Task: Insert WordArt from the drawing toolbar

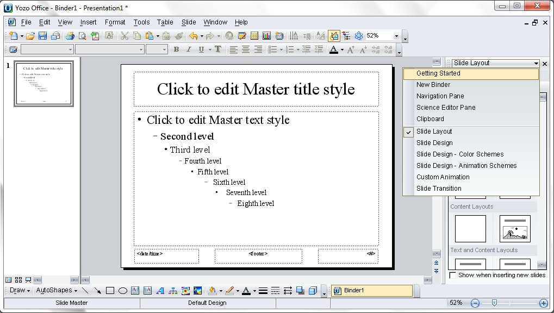Action: tap(160, 291)
